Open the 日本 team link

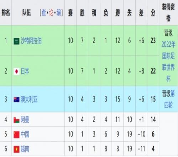25,71
